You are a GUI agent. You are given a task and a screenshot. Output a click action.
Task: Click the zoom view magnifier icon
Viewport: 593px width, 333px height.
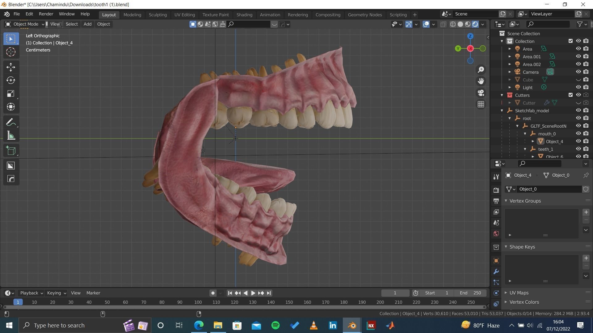[481, 70]
